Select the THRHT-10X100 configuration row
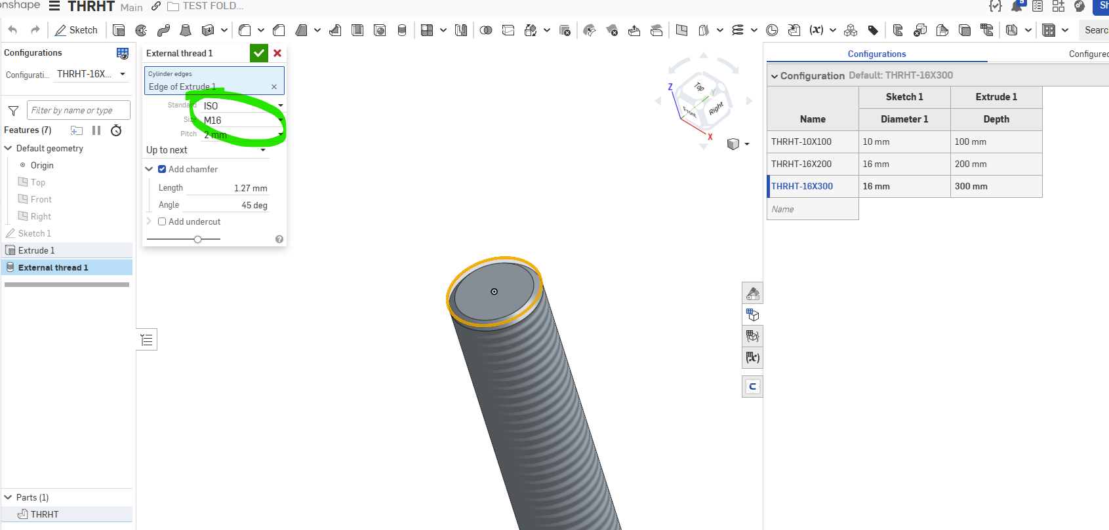This screenshot has height=530, width=1109. (801, 142)
